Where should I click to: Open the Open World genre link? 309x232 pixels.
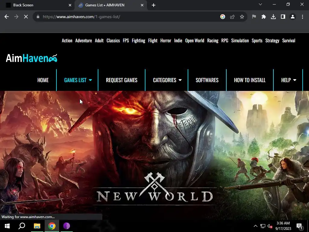click(195, 41)
